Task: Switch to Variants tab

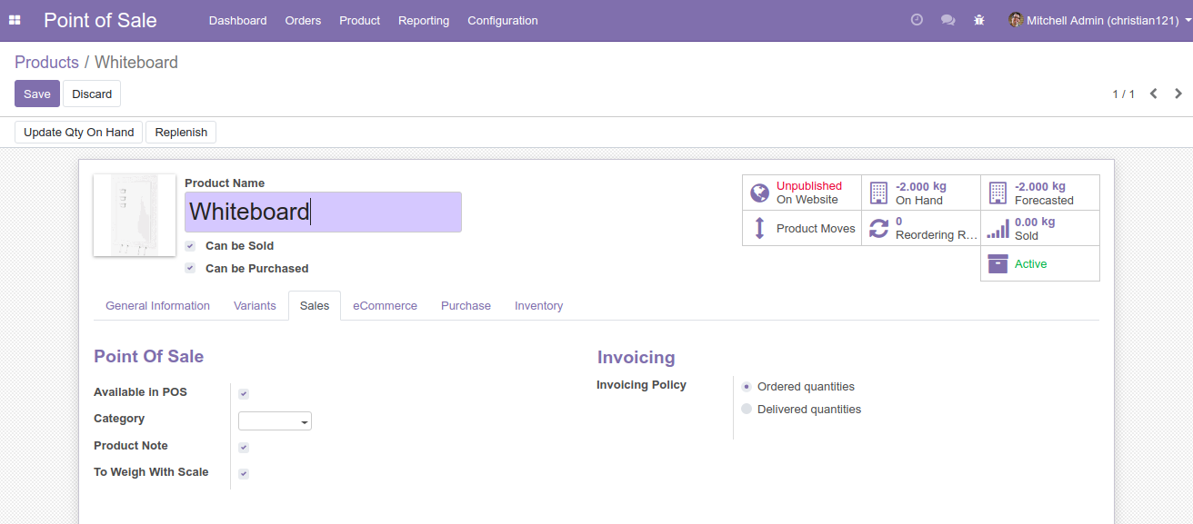Action: (255, 306)
